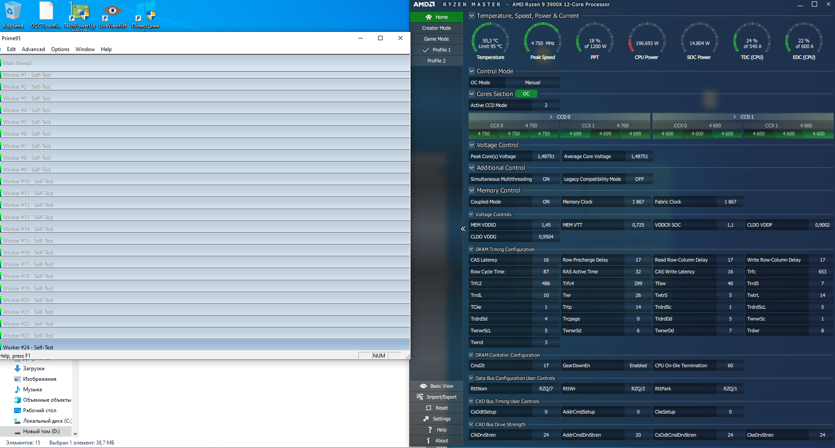Switch to Profile 2 tab
This screenshot has height=448, width=835.
coord(436,61)
